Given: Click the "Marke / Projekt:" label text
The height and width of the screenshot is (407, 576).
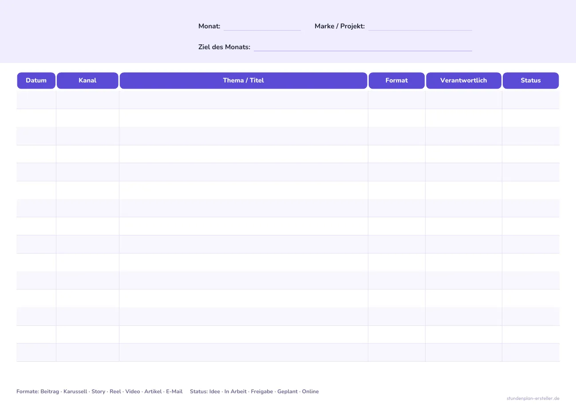Looking at the screenshot, I should pyautogui.click(x=340, y=26).
